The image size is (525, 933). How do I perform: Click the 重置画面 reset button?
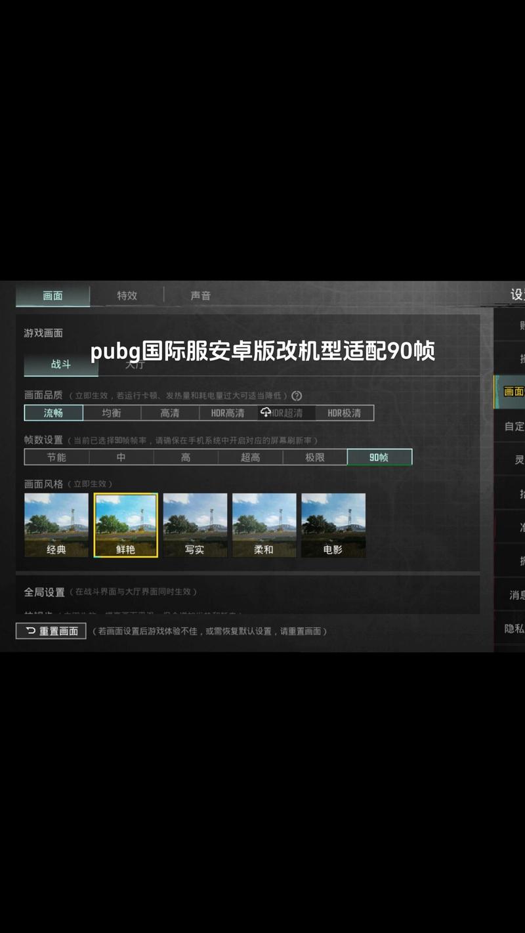click(x=51, y=631)
